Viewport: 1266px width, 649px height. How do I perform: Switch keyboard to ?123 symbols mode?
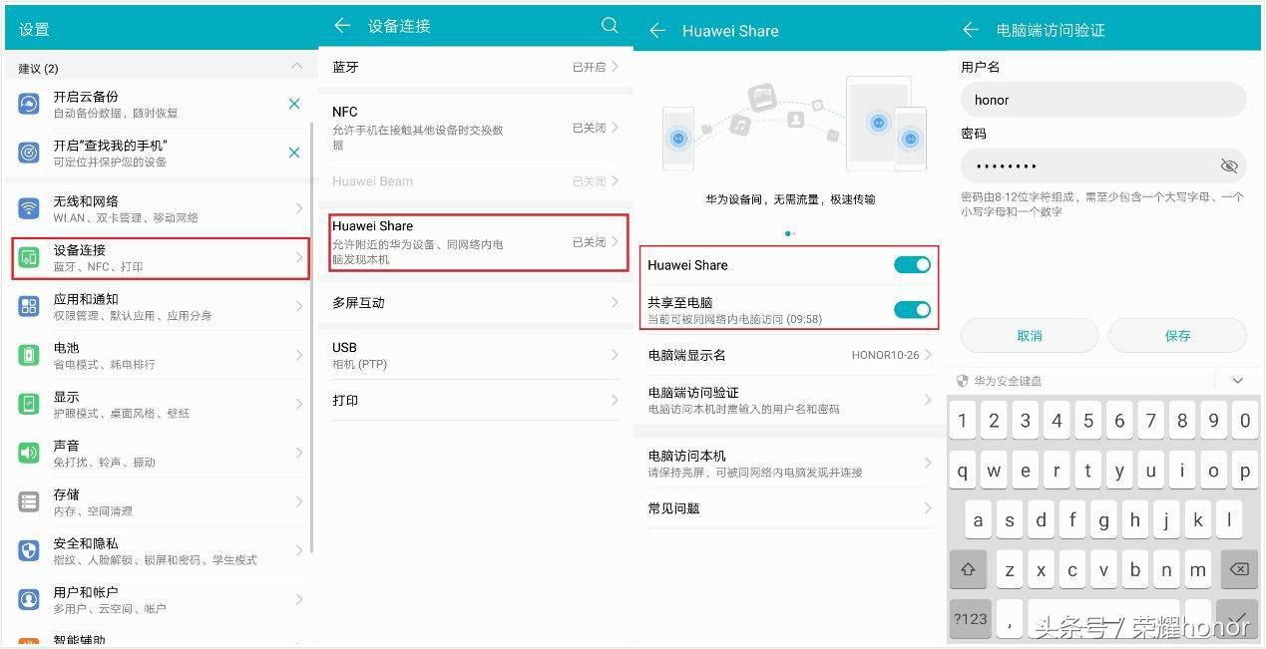click(x=969, y=618)
